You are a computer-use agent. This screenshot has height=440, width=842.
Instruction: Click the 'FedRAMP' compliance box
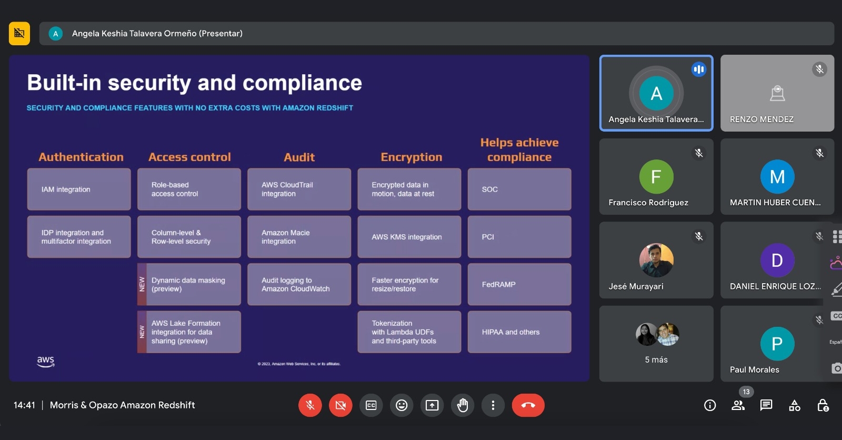pos(519,284)
